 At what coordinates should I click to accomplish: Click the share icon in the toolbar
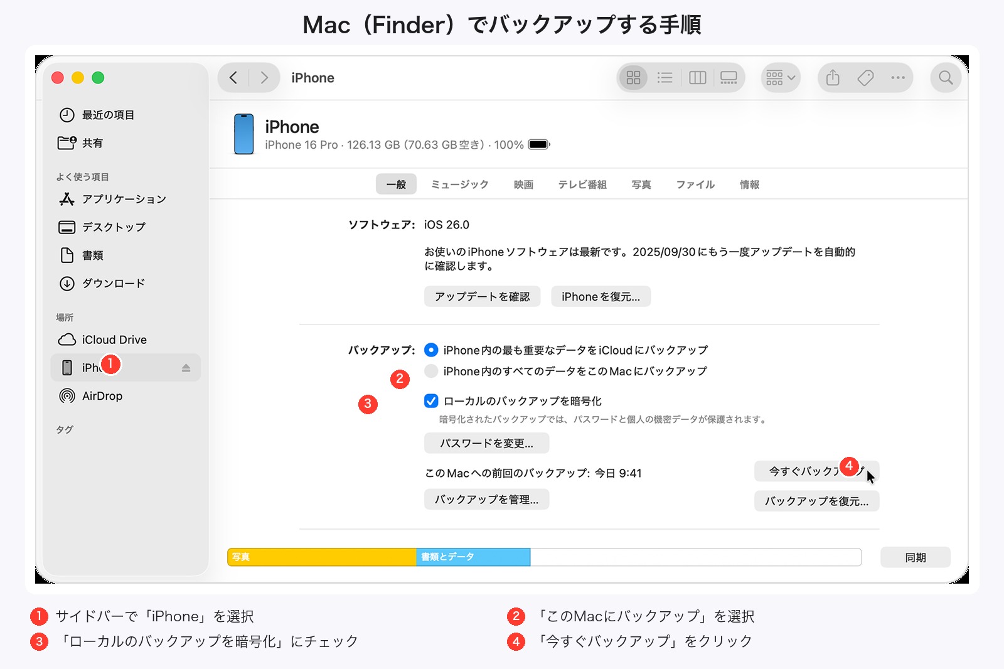[833, 77]
